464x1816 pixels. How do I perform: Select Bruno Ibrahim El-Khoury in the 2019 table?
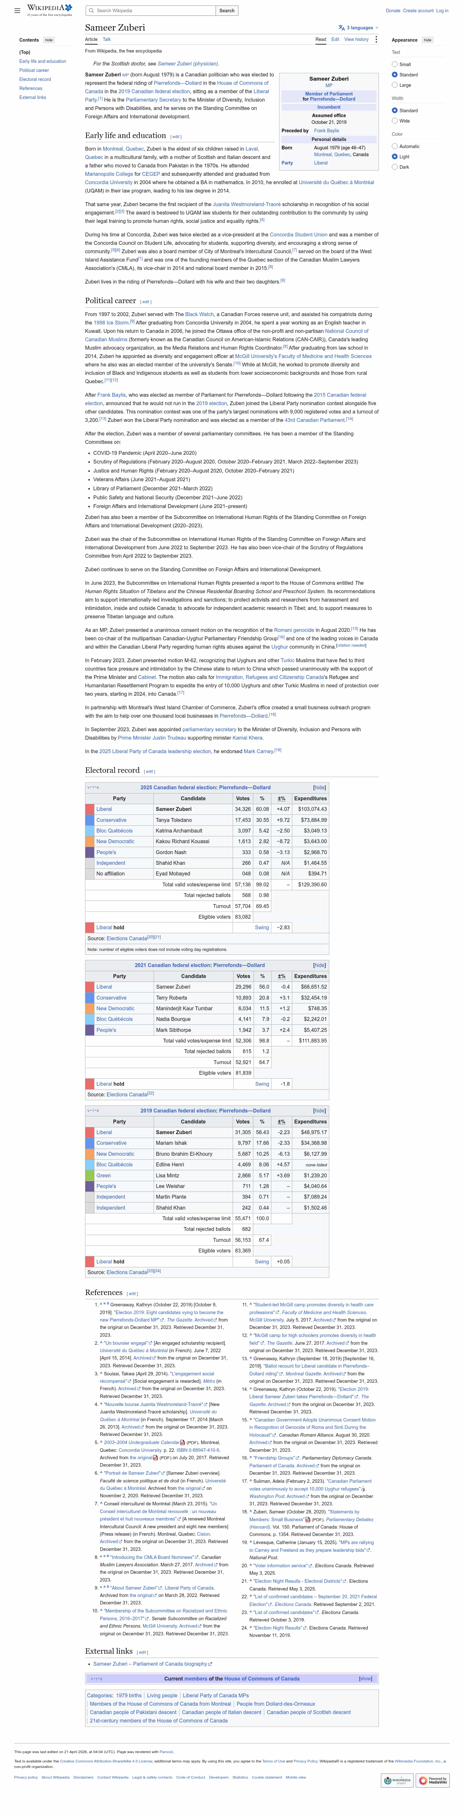(184, 1154)
